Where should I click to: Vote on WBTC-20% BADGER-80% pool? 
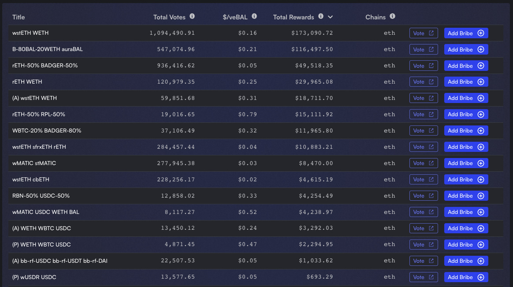pyautogui.click(x=424, y=131)
